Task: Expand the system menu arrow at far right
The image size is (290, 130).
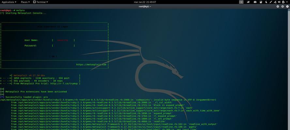Action: [287, 2]
